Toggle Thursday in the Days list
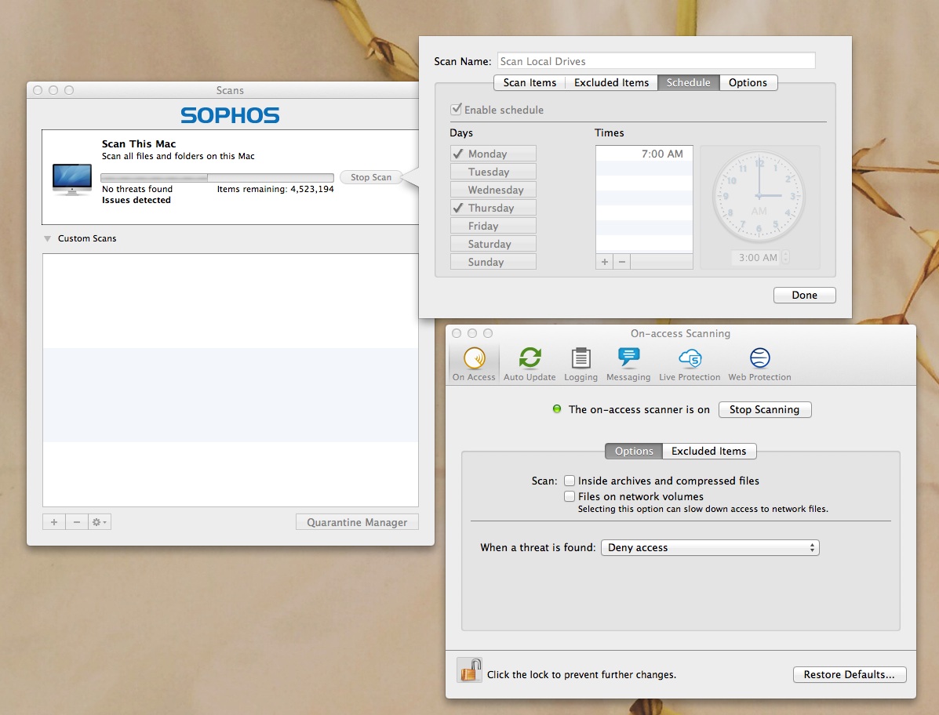939x715 pixels. (493, 208)
